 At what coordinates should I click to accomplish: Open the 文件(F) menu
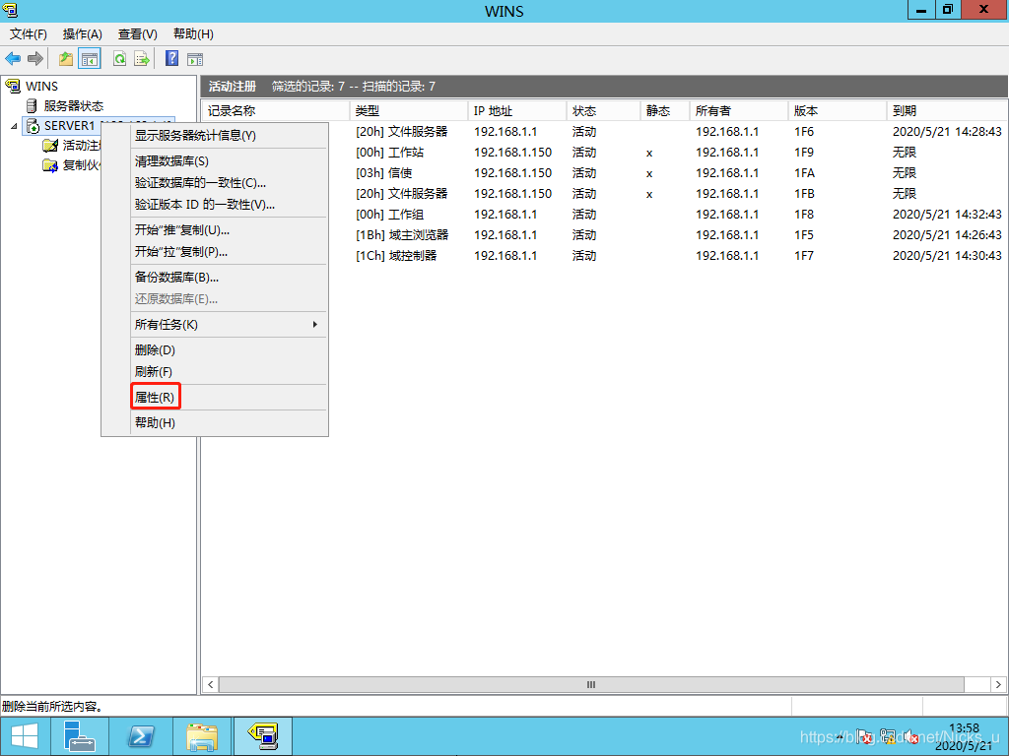[29, 34]
